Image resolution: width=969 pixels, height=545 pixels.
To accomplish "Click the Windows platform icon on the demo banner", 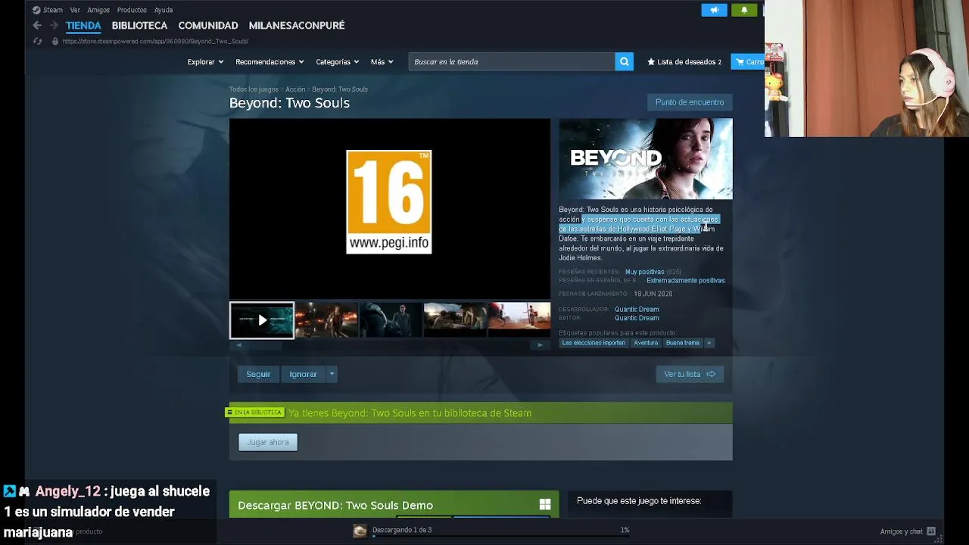I will tap(544, 505).
